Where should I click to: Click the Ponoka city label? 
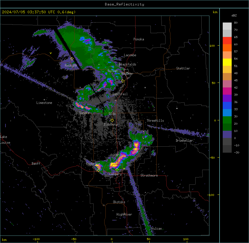point(139,39)
